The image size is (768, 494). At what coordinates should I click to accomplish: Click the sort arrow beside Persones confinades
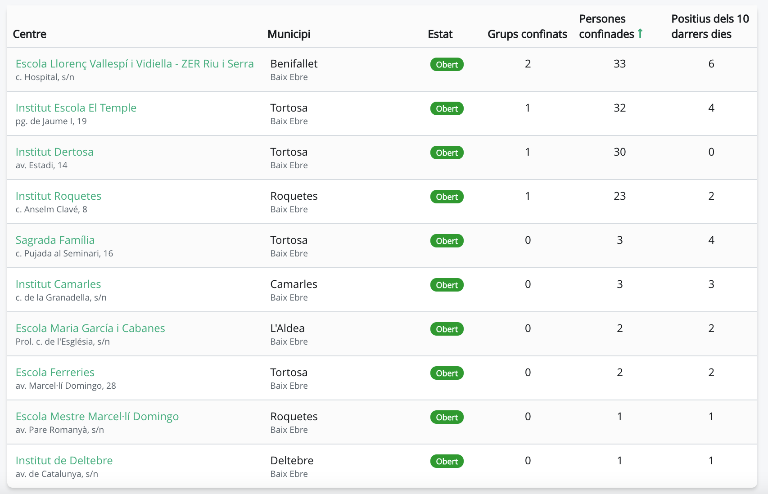click(x=640, y=34)
